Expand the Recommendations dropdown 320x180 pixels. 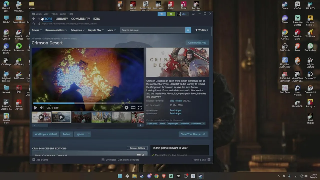point(56,30)
